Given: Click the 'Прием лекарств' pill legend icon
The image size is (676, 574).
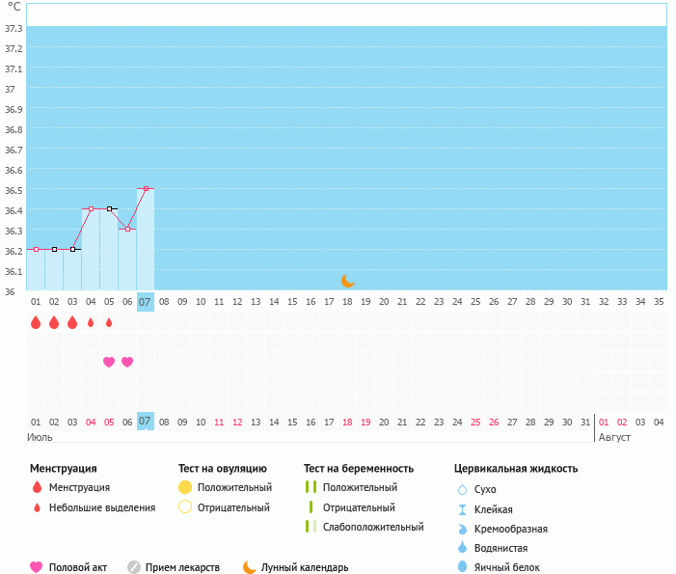Looking at the screenshot, I should 134,567.
